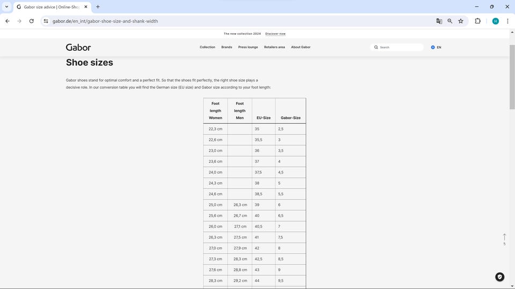Image resolution: width=515 pixels, height=289 pixels.
Task: Select the 26,7 cm men foot length cell
Action: point(240,215)
